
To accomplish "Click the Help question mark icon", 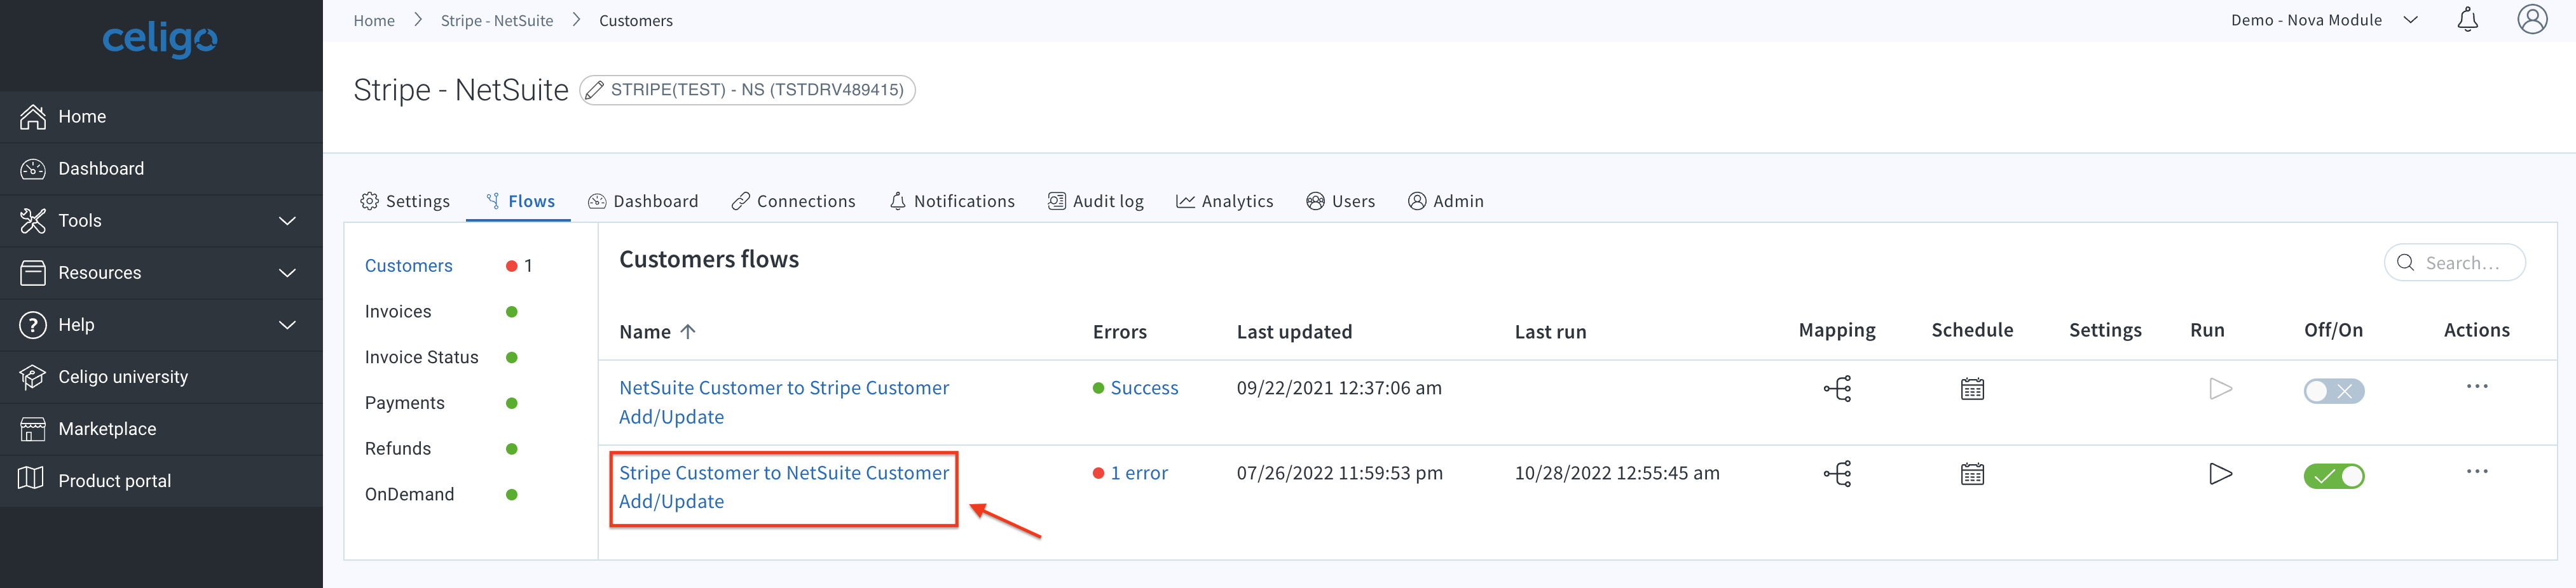I will pos(33,324).
